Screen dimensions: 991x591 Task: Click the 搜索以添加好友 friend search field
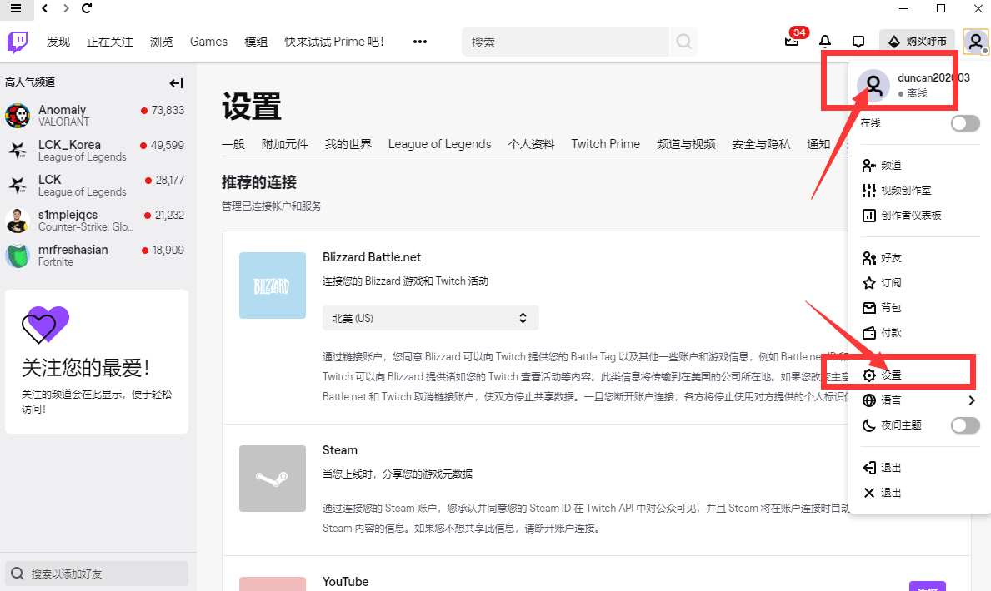tap(98, 574)
